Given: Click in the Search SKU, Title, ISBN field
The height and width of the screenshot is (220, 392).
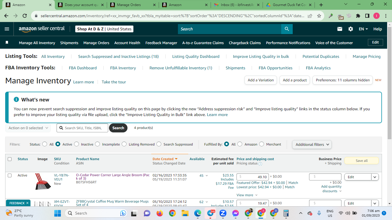Looking at the screenshot, I should pos(82,128).
